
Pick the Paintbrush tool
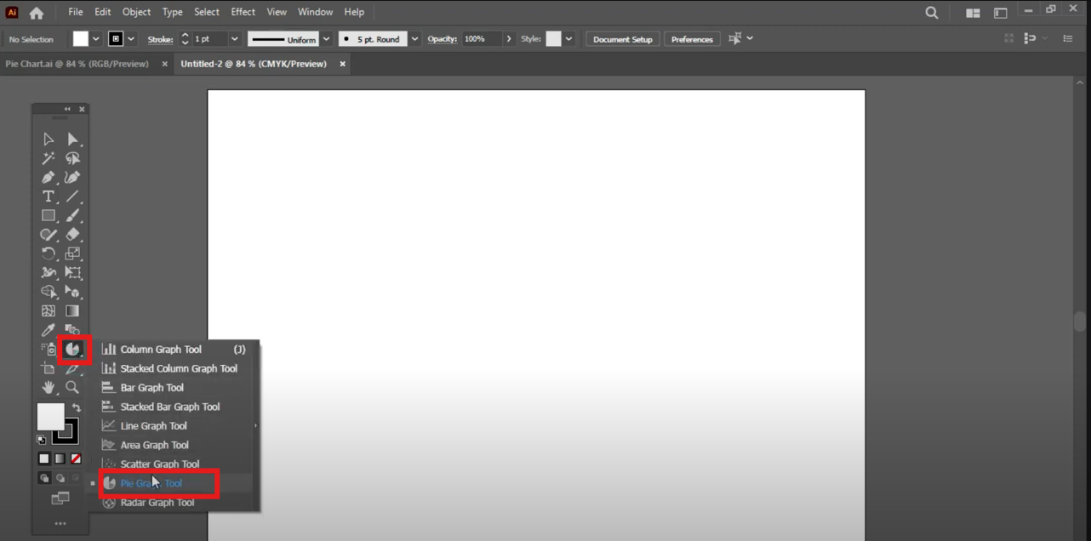(72, 215)
